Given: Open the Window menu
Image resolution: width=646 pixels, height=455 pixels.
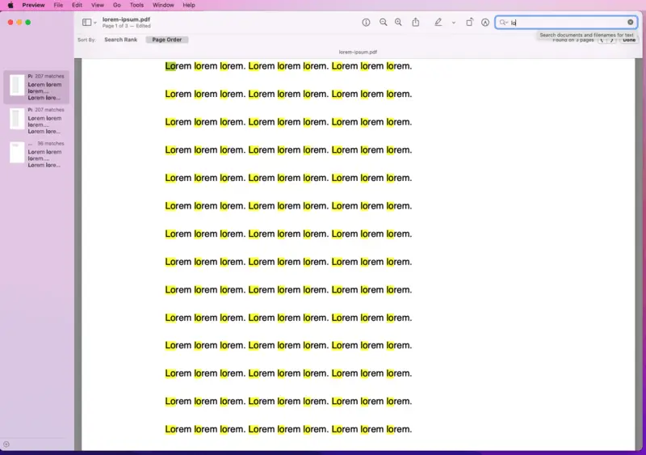Looking at the screenshot, I should pos(163,5).
